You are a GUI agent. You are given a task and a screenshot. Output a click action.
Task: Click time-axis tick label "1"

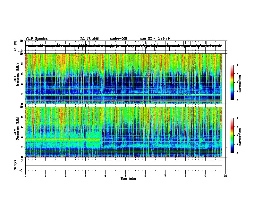[45, 176]
